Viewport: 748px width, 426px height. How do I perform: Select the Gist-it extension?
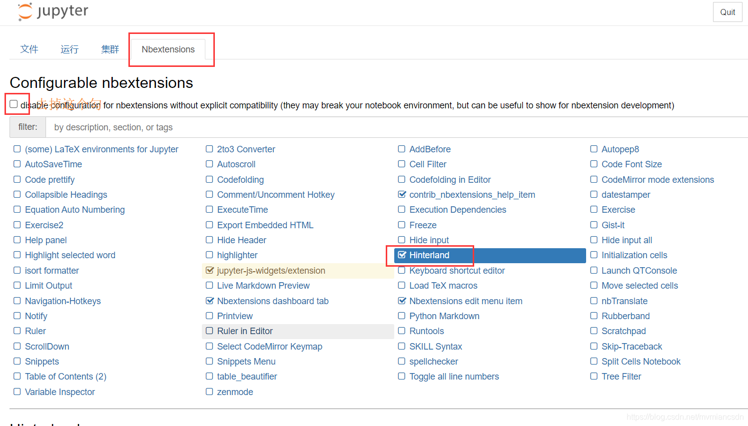pyautogui.click(x=613, y=225)
